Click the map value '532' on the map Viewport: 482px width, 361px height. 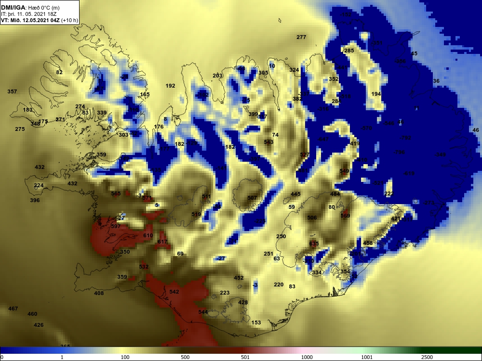[144, 267]
